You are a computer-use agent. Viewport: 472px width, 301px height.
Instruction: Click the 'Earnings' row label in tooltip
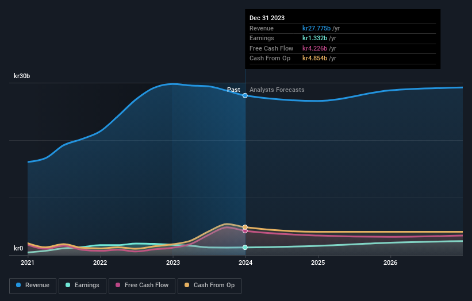click(x=262, y=38)
